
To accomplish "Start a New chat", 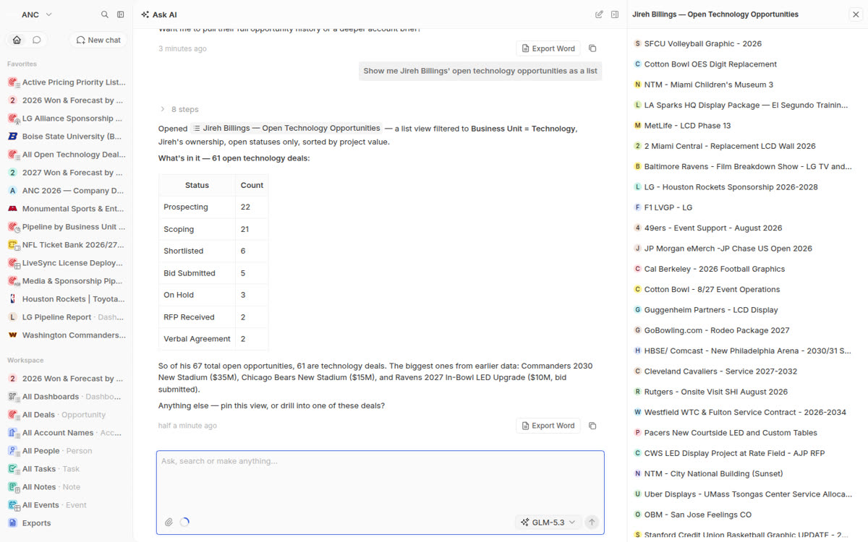I will 98,40.
